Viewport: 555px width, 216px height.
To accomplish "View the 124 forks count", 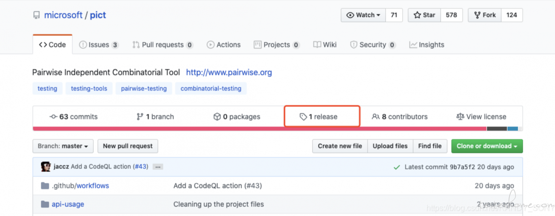I will coord(512,15).
